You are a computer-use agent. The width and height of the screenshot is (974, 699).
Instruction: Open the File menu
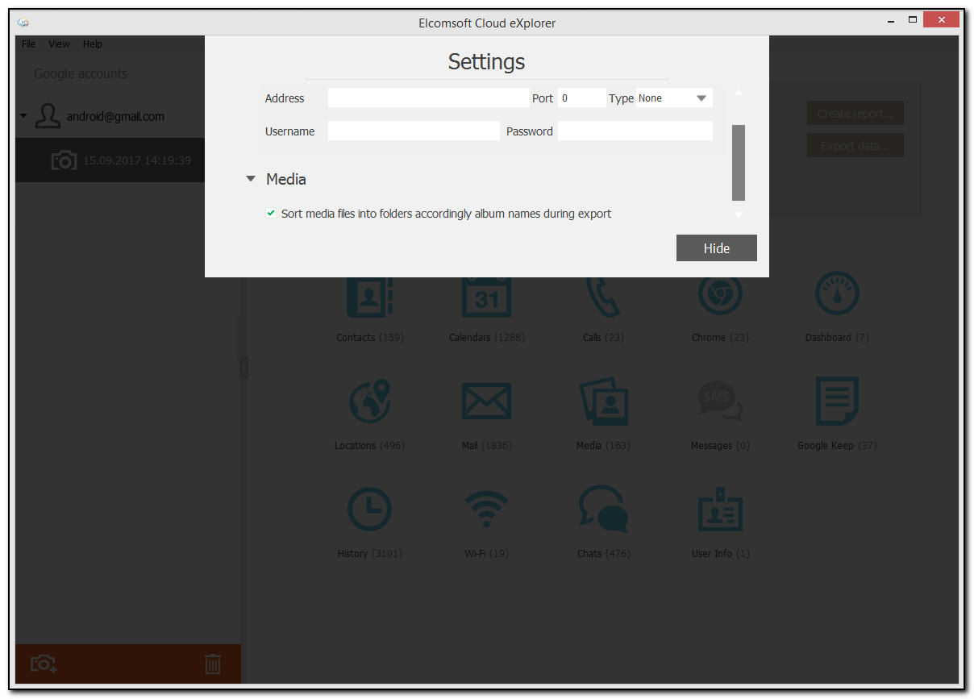click(x=28, y=44)
